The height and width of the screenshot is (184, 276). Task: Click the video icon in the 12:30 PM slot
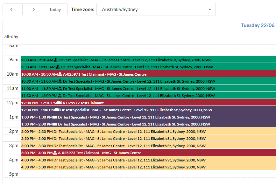[x=57, y=110]
